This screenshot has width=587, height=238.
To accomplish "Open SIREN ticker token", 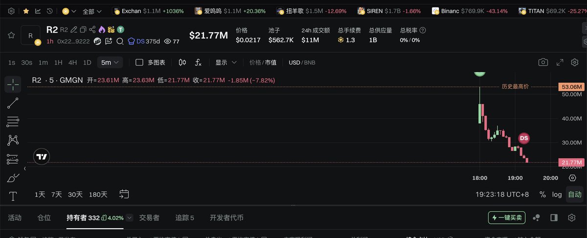I will tap(389, 11).
